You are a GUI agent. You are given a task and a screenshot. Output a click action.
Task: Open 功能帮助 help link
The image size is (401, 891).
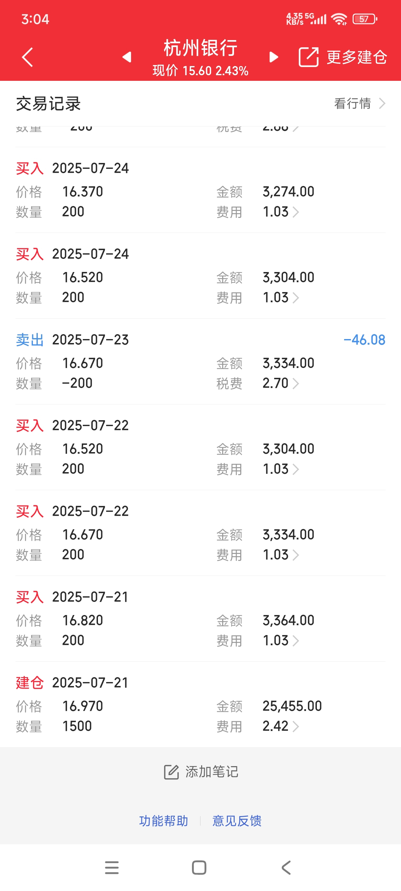164,820
